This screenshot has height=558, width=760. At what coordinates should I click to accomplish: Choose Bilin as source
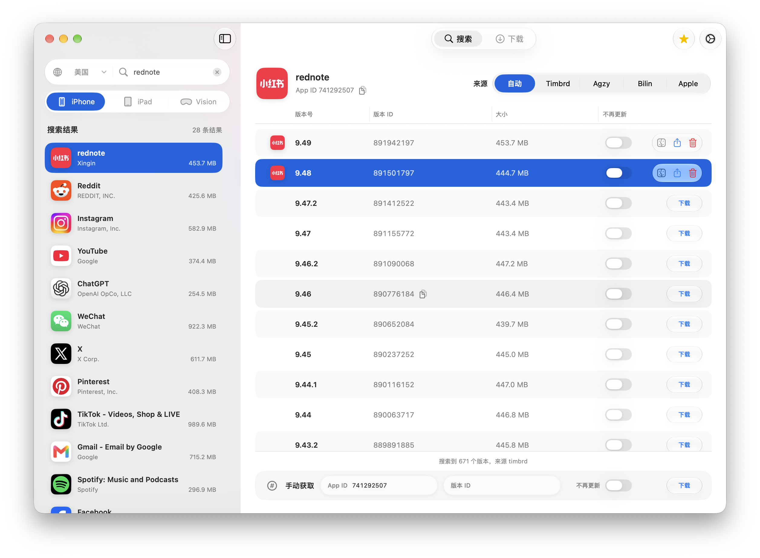coord(645,83)
